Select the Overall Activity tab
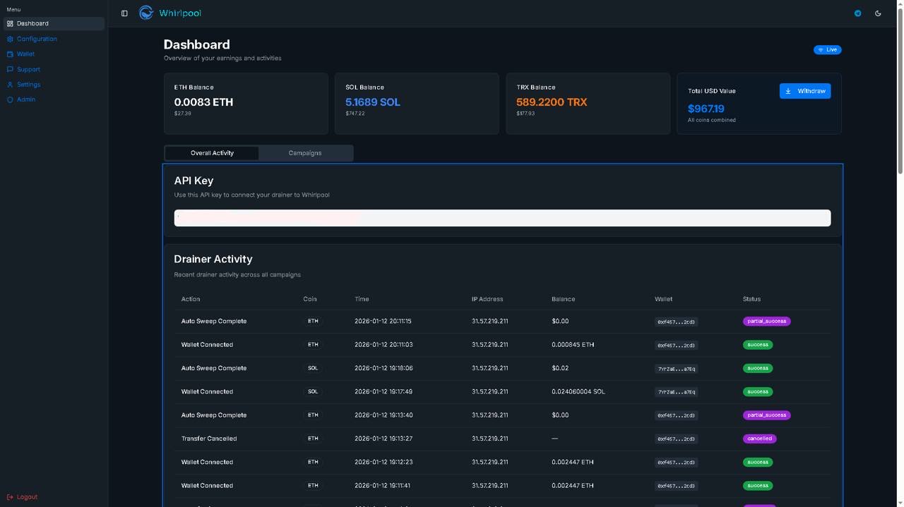 212,153
